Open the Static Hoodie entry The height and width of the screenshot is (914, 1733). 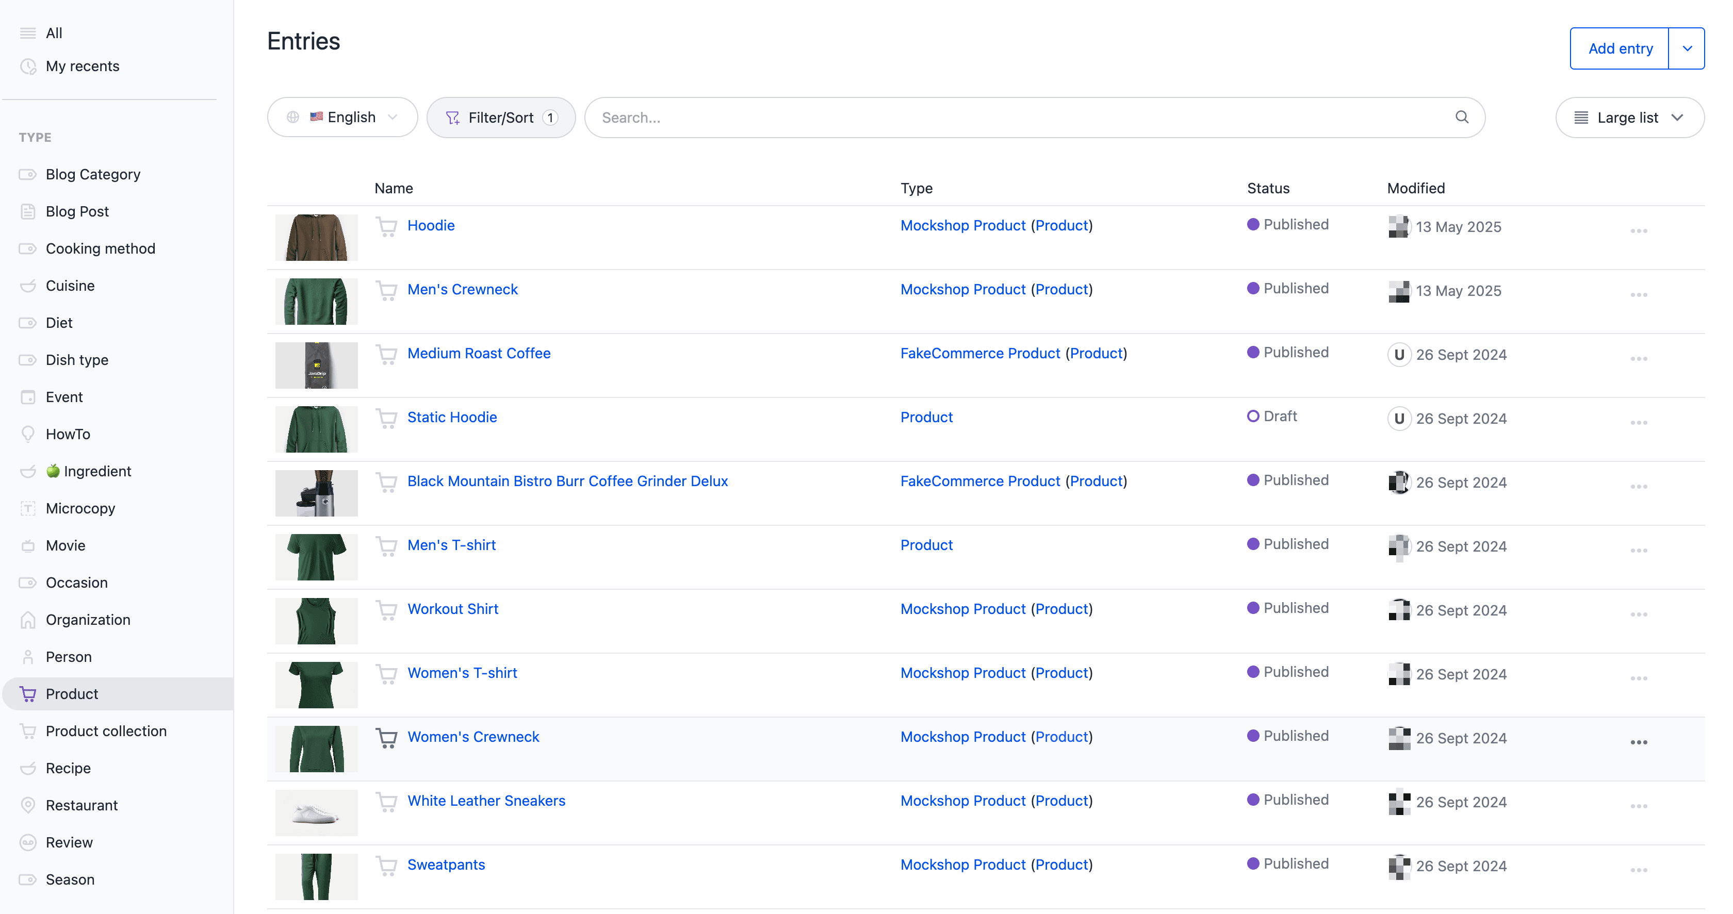coord(451,417)
